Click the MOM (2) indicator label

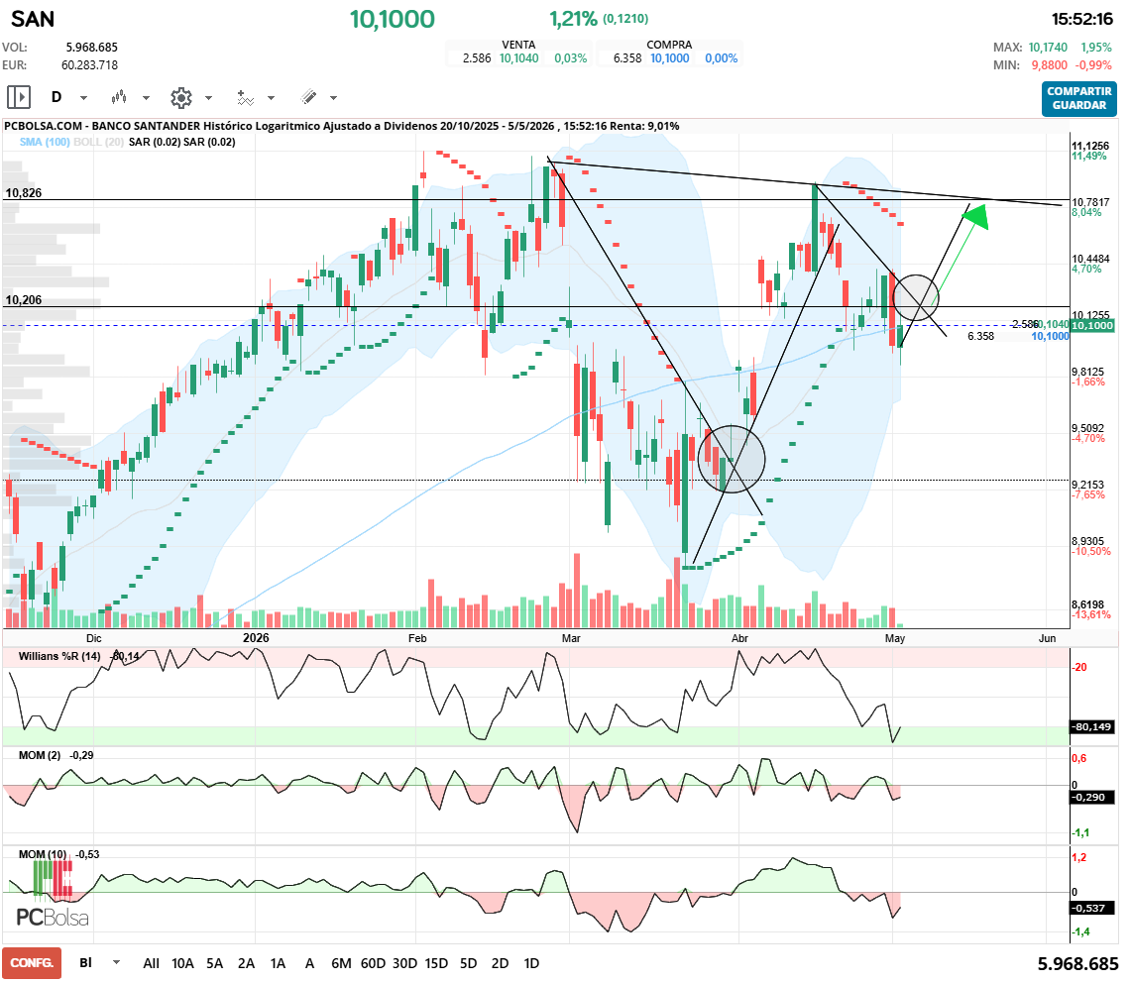pyautogui.click(x=40, y=755)
